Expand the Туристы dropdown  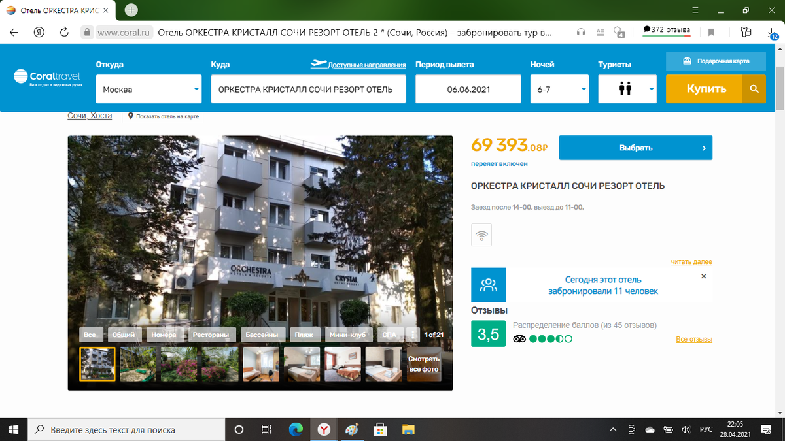(x=627, y=89)
